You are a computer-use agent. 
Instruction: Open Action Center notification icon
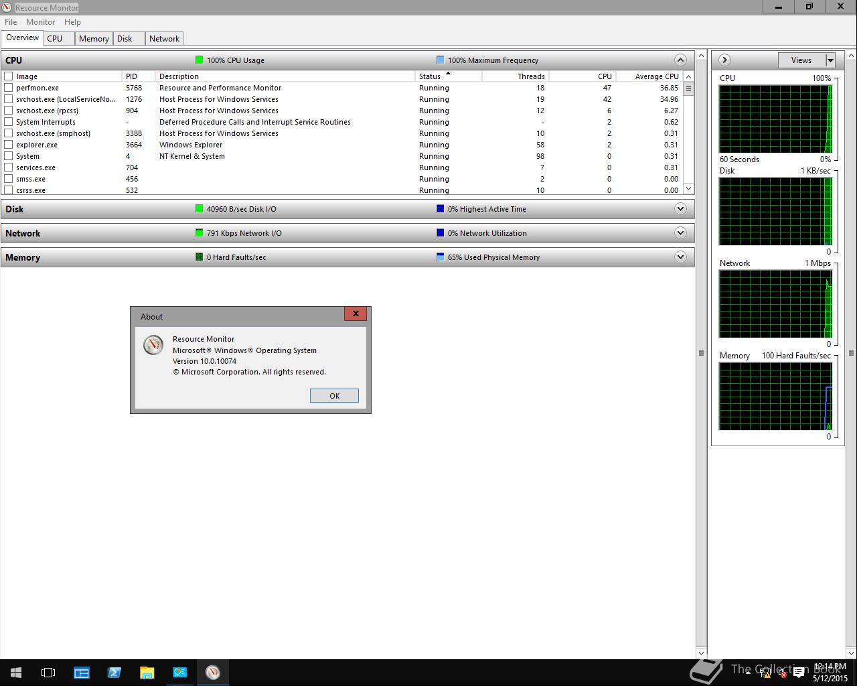[799, 673]
